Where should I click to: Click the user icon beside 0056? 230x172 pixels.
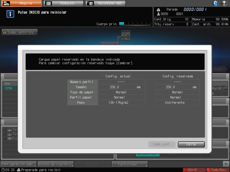[x=158, y=14]
